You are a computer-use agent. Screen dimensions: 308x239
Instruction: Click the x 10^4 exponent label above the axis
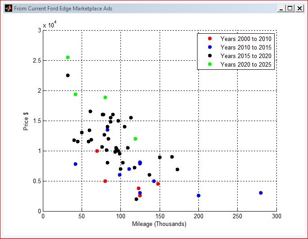pos(49,24)
